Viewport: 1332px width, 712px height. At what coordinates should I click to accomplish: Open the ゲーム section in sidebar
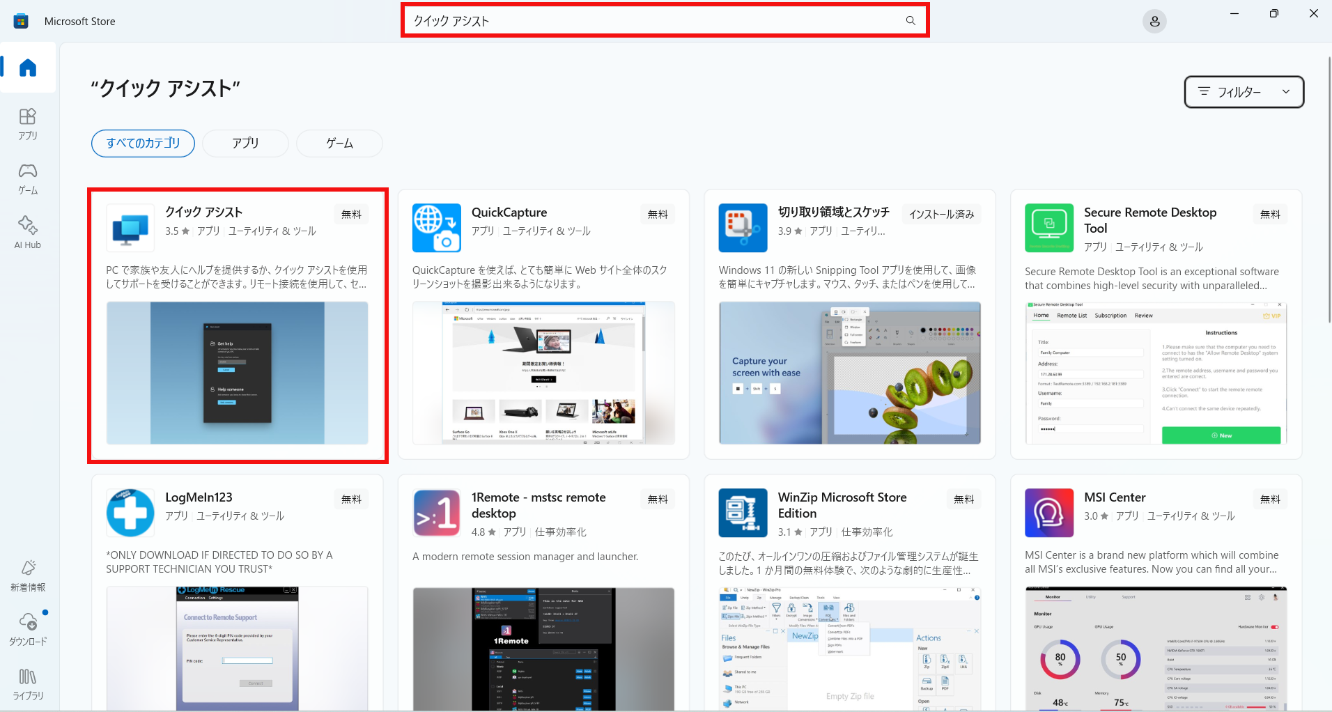tap(28, 178)
